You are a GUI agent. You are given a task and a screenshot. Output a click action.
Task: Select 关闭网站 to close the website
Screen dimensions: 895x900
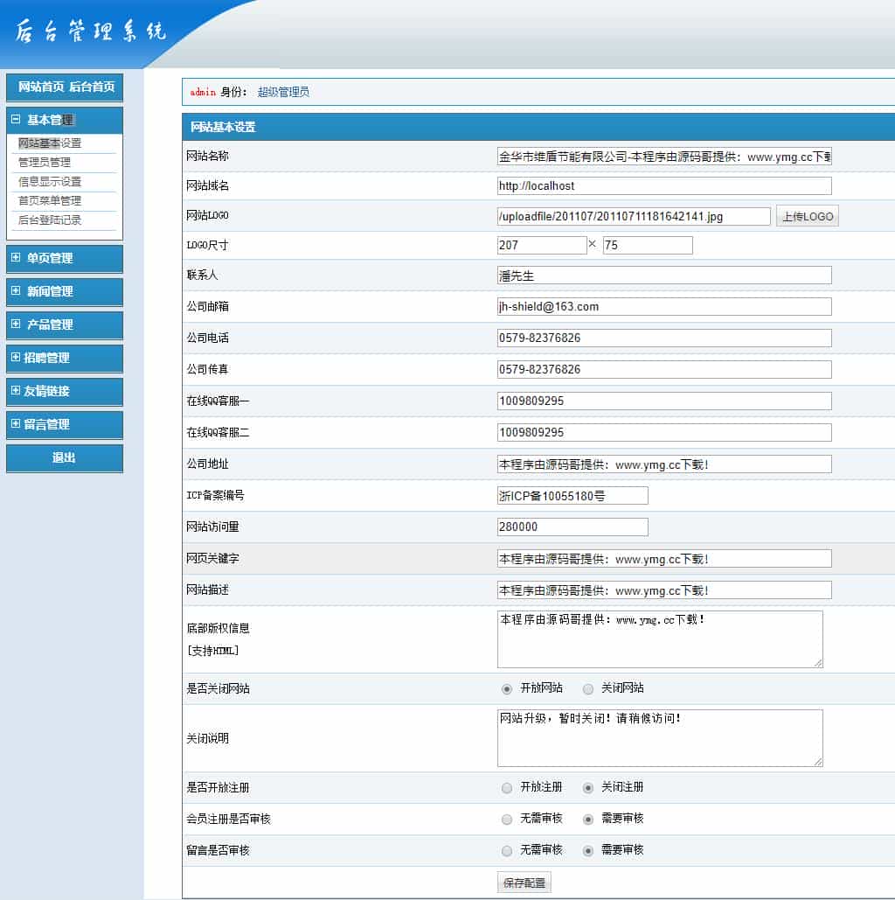pyautogui.click(x=587, y=689)
